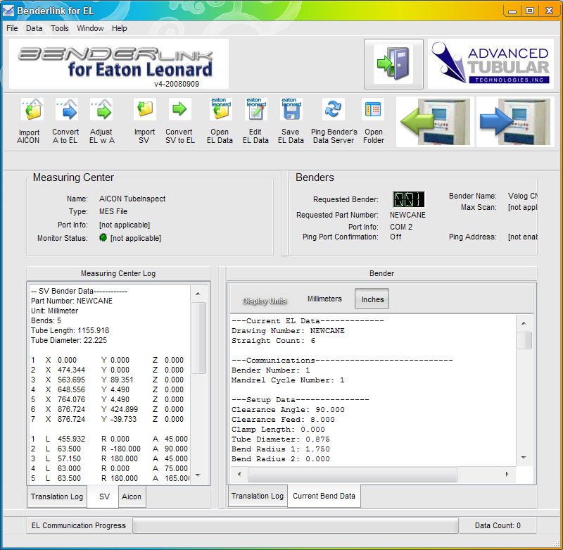Open EL Data file icon

(x=220, y=110)
